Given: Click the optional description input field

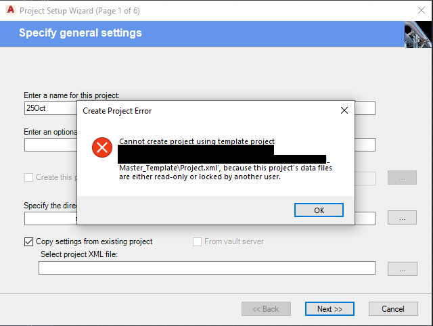Looking at the screenshot, I should pyautogui.click(x=51, y=145).
